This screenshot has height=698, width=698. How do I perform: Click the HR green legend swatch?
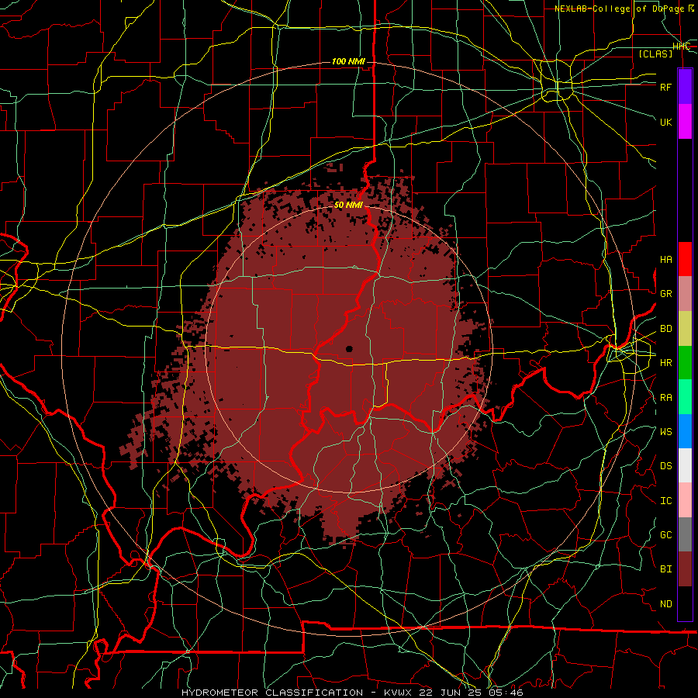(x=685, y=362)
